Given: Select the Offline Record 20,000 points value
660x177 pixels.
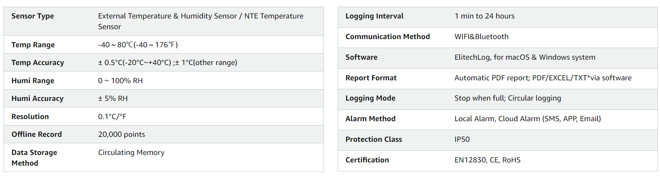Looking at the screenshot, I should tap(122, 134).
